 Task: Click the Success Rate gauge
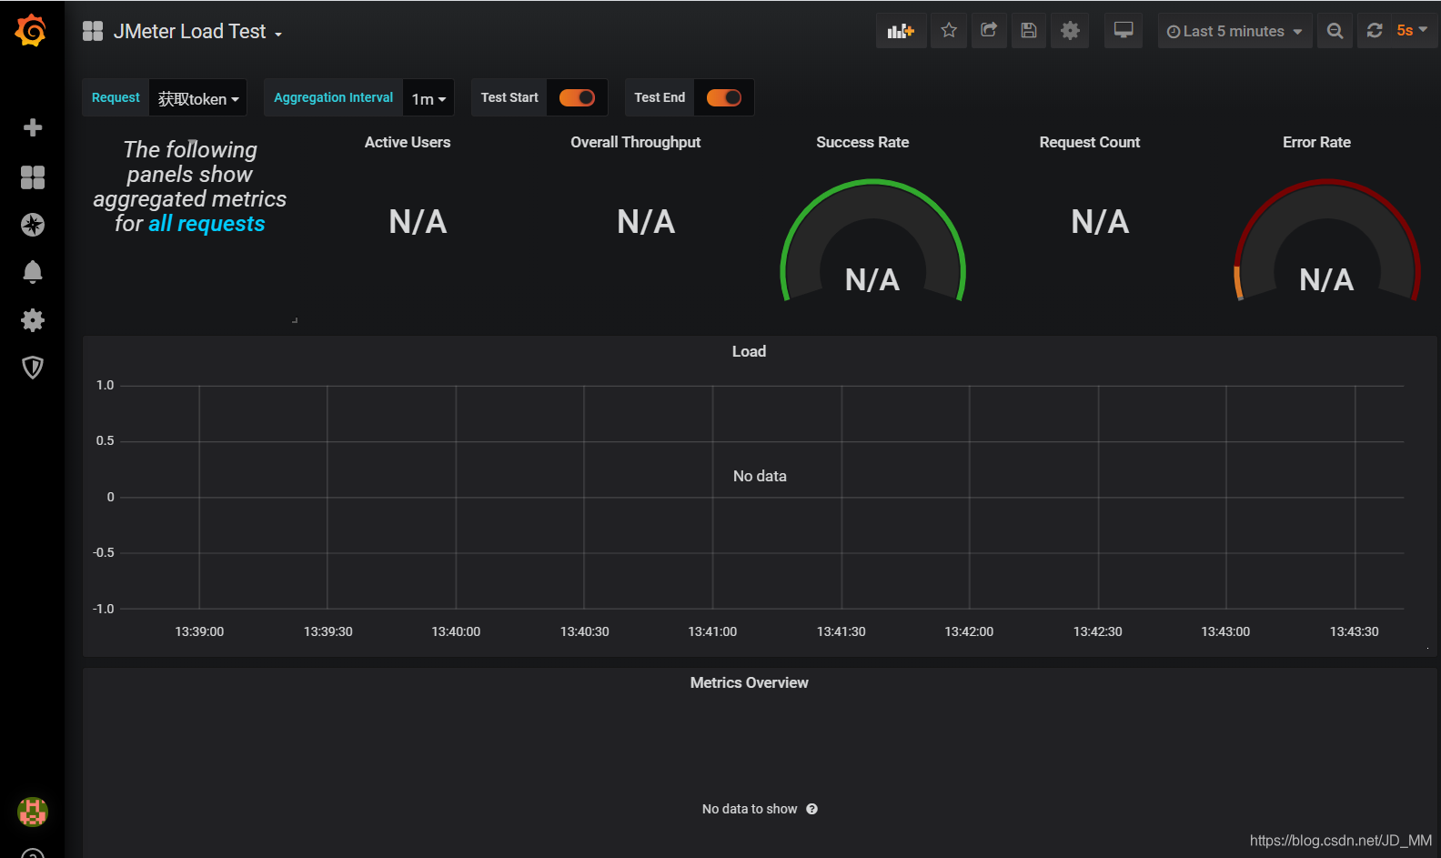click(x=872, y=241)
